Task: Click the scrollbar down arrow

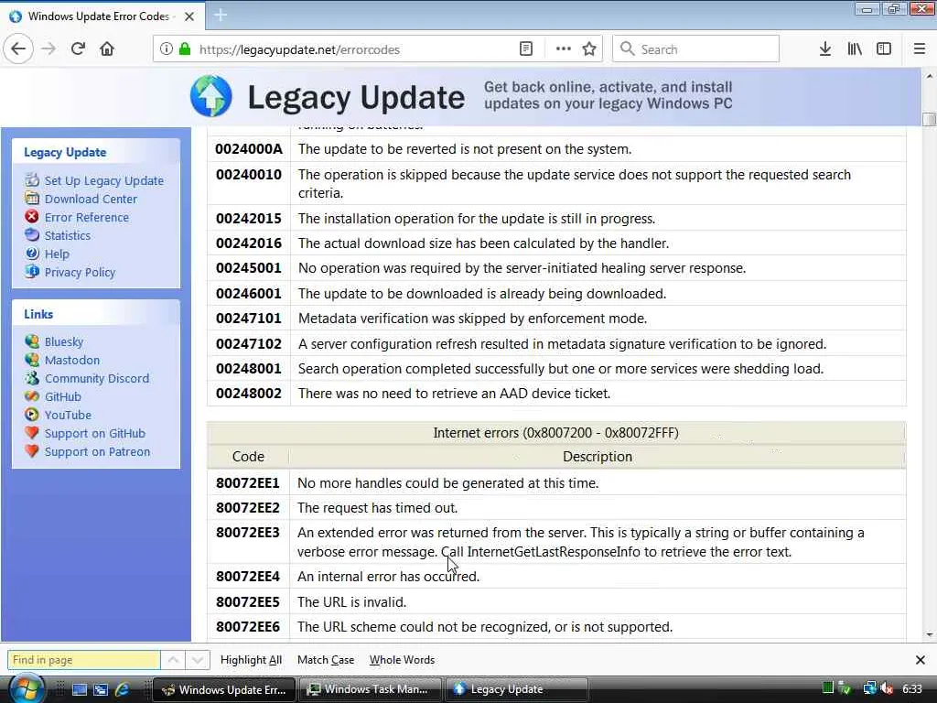Action: point(929,634)
